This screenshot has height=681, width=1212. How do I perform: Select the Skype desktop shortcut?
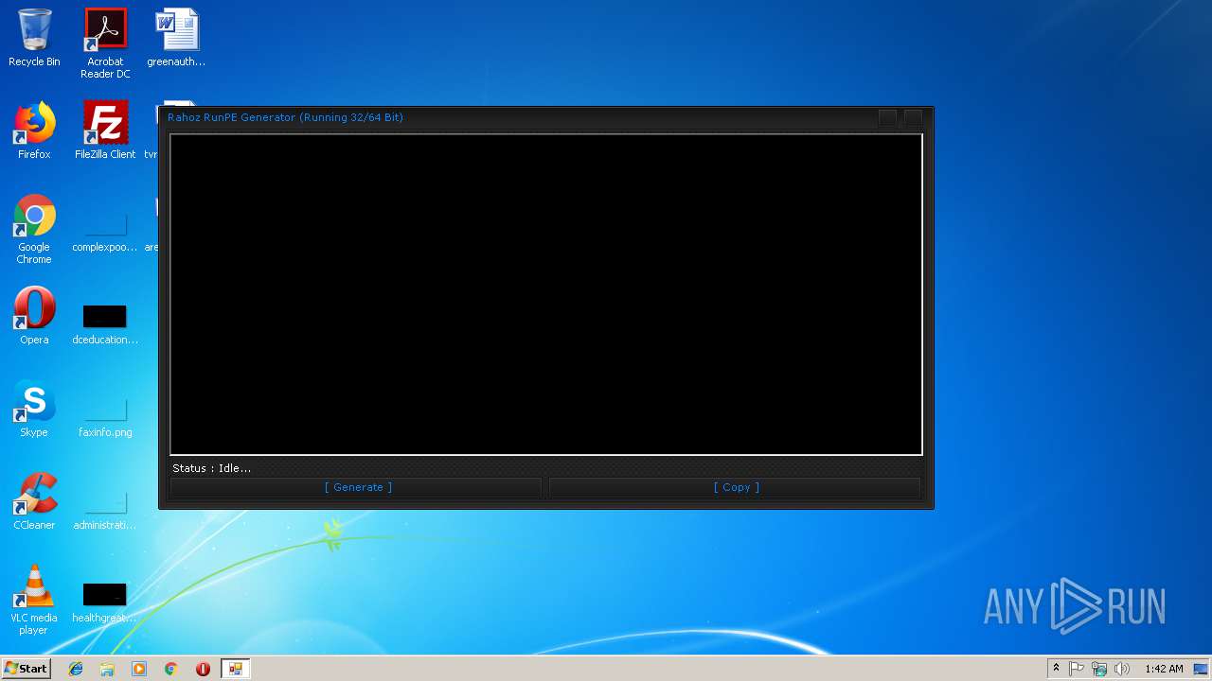pos(34,409)
